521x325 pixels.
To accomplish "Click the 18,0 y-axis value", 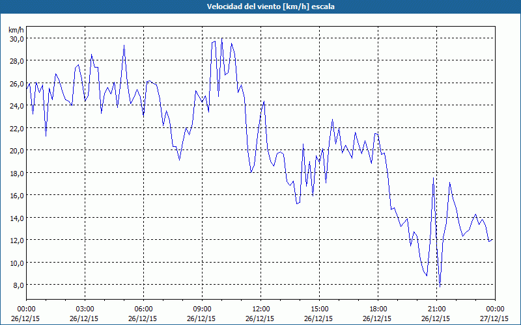I will click(17, 173).
